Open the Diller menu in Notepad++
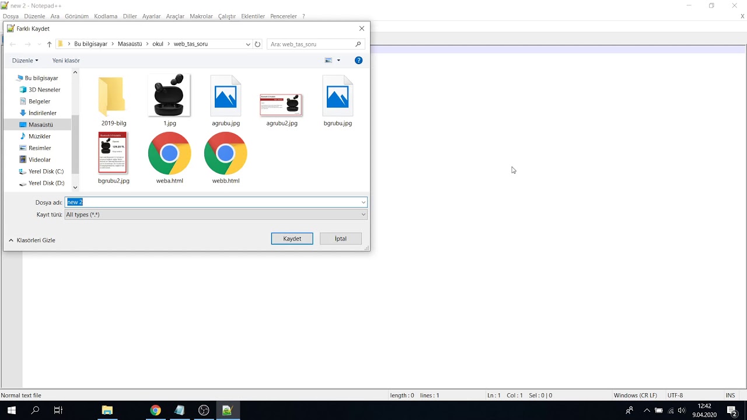 pyautogui.click(x=130, y=16)
